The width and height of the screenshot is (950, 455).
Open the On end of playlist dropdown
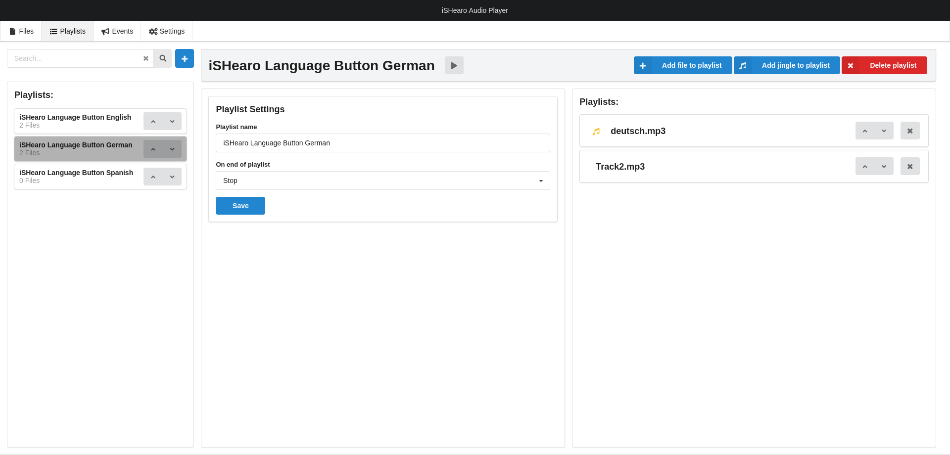click(382, 181)
